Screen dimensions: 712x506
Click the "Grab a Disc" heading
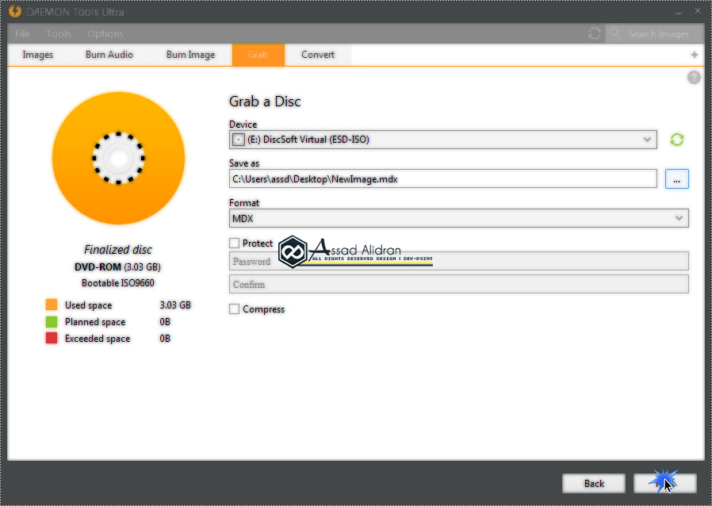click(265, 102)
